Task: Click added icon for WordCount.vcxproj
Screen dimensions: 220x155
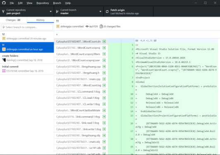Action: click(x=104, y=48)
